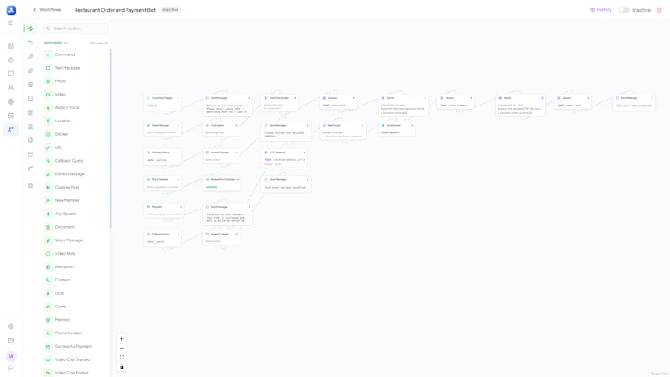Pick the Game trigger icon

coord(48,307)
